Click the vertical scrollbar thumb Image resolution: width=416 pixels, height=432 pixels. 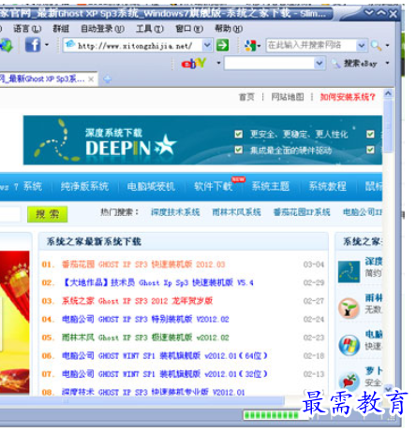tap(388, 127)
